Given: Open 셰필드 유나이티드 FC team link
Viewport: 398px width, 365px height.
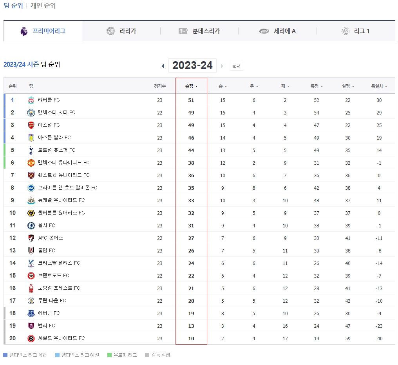Looking at the screenshot, I should 61,338.
